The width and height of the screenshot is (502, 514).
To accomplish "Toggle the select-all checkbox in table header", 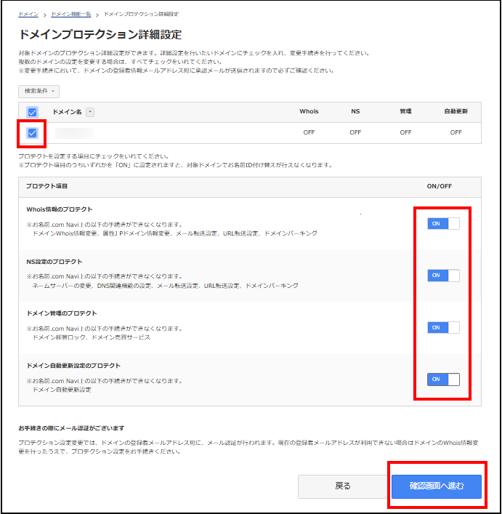I will 32,112.
